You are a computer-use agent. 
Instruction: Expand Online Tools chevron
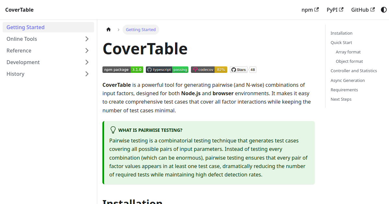coord(87,39)
